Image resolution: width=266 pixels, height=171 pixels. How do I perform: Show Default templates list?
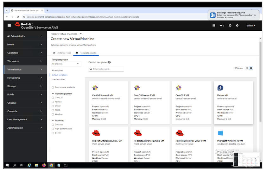tap(60, 75)
